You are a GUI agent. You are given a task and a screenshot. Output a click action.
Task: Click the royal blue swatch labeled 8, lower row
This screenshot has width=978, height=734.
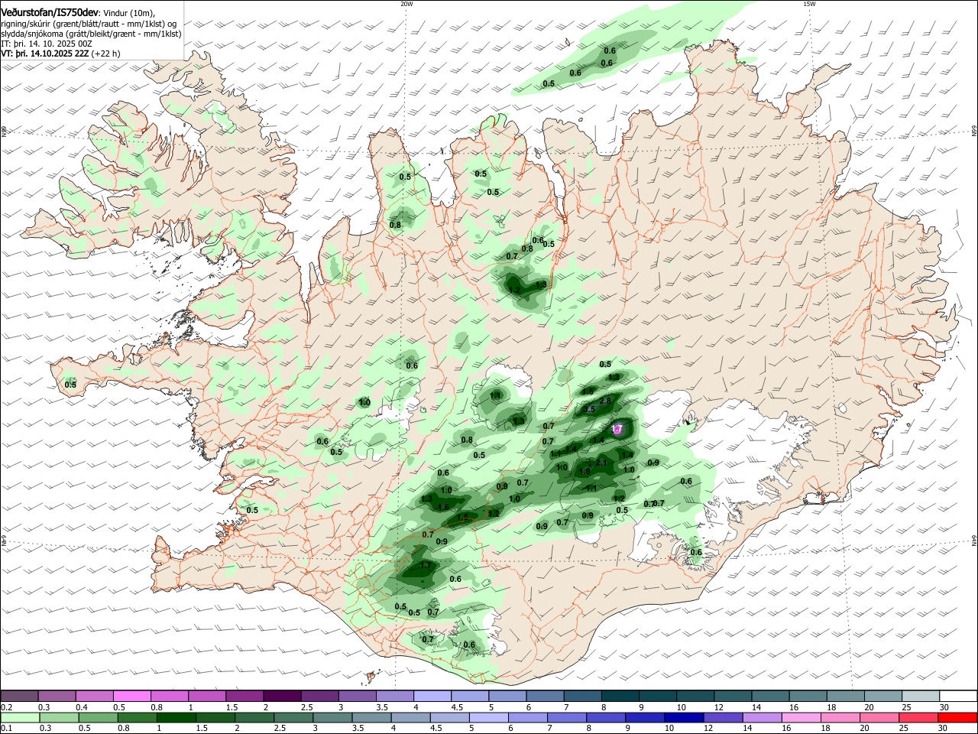606,718
